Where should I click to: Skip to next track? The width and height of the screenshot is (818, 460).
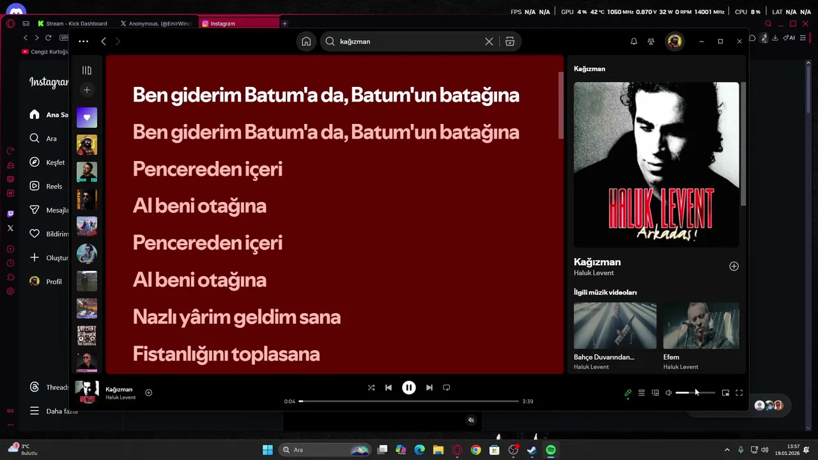[429, 388]
